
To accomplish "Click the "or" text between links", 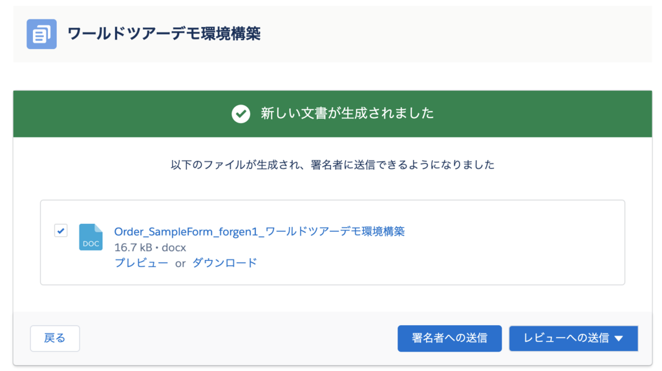I will point(180,263).
